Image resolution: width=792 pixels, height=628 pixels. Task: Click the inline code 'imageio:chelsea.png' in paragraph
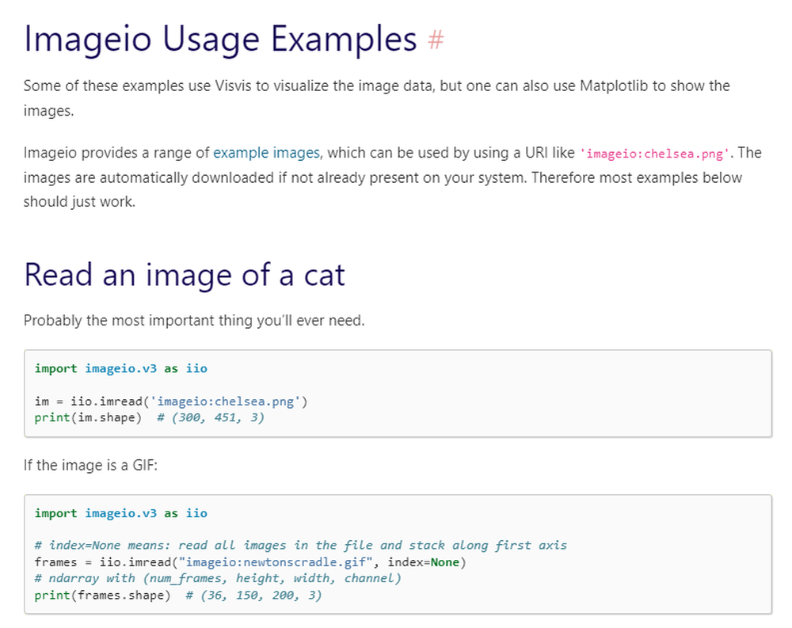coord(655,153)
